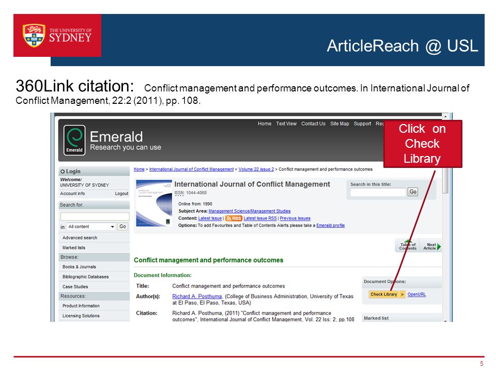This screenshot has height=372, width=496.
Task: Click the 'ISSN: 1044-4068' text
Action: point(191,193)
